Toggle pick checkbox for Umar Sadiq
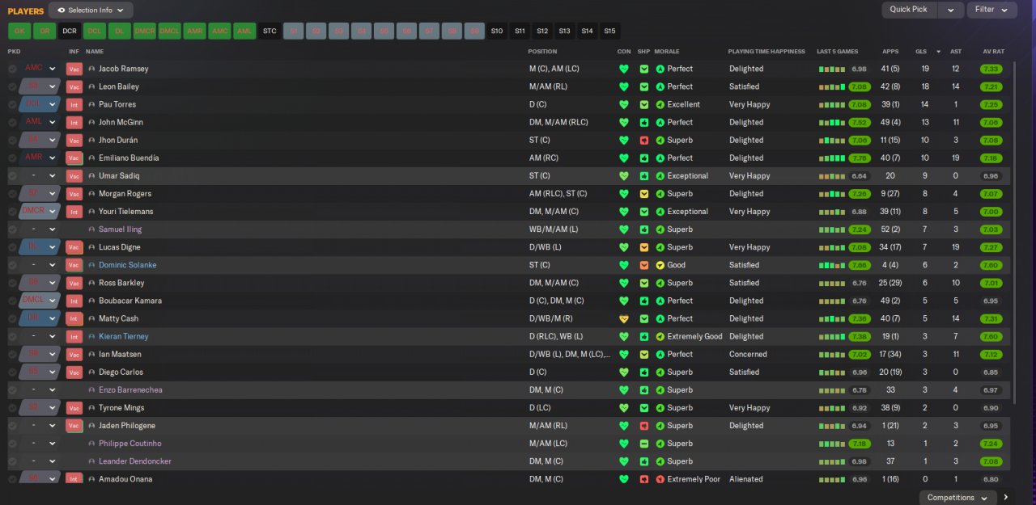The height and width of the screenshot is (505, 1036). click(x=12, y=176)
